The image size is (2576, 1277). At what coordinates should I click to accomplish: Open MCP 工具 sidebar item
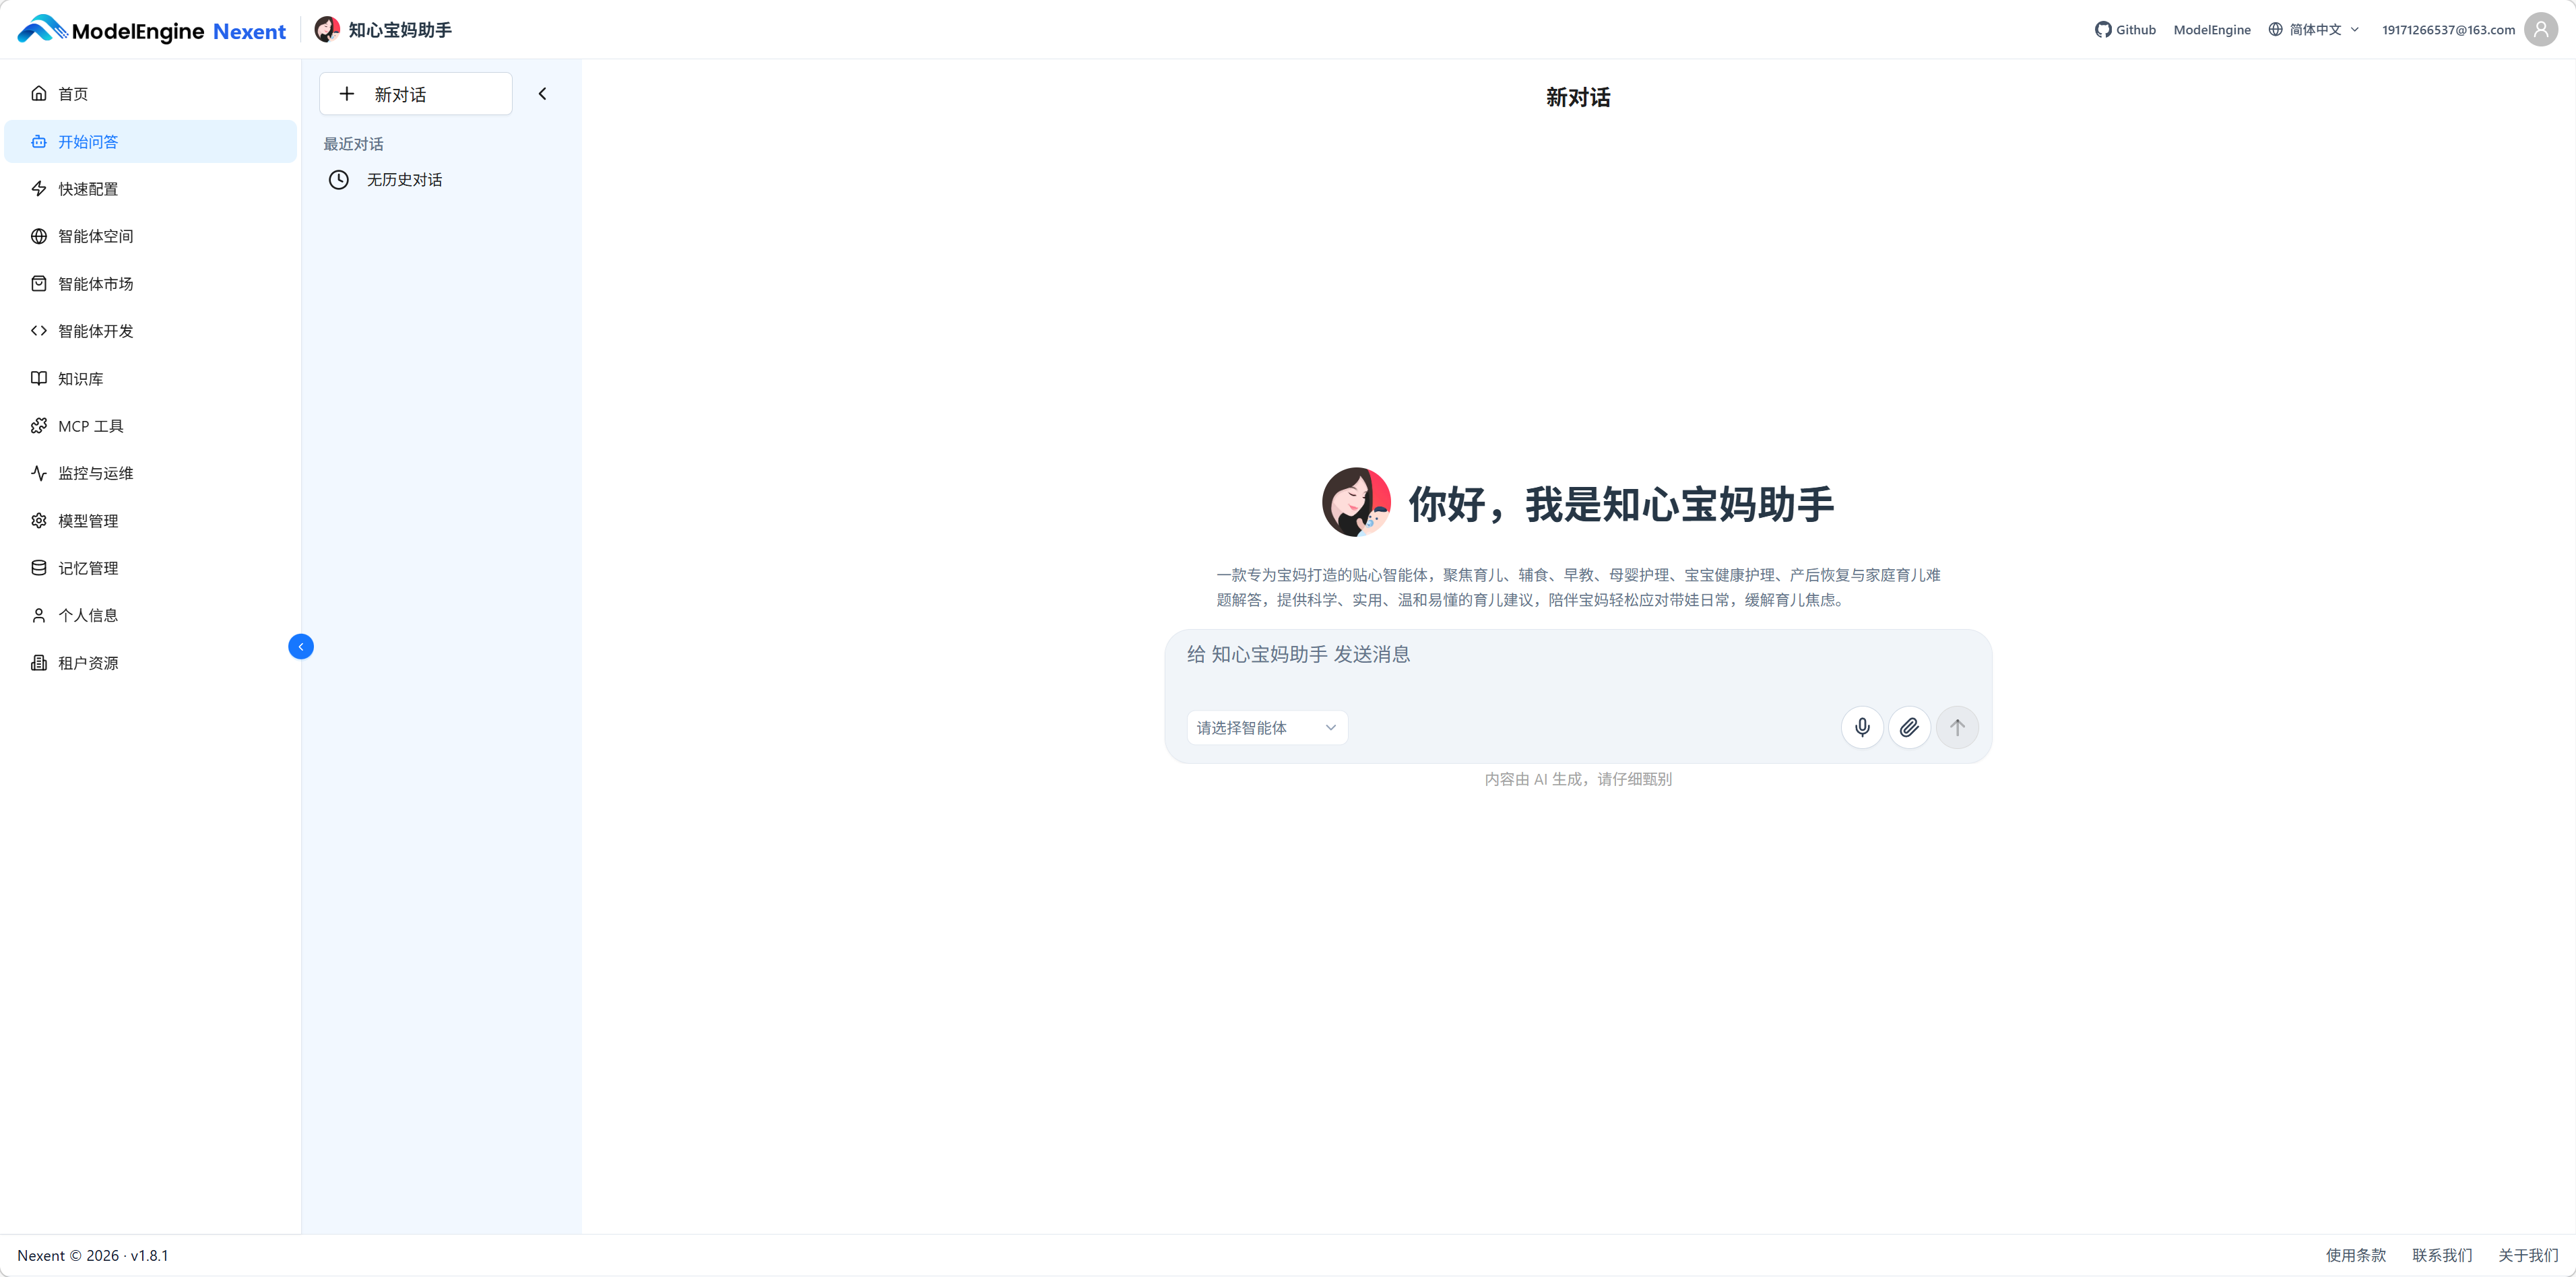click(x=90, y=426)
